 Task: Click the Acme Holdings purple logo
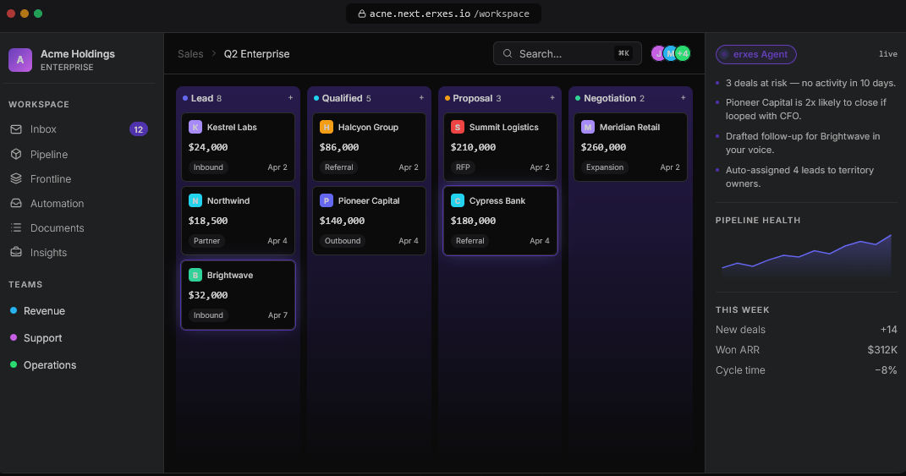click(x=20, y=59)
